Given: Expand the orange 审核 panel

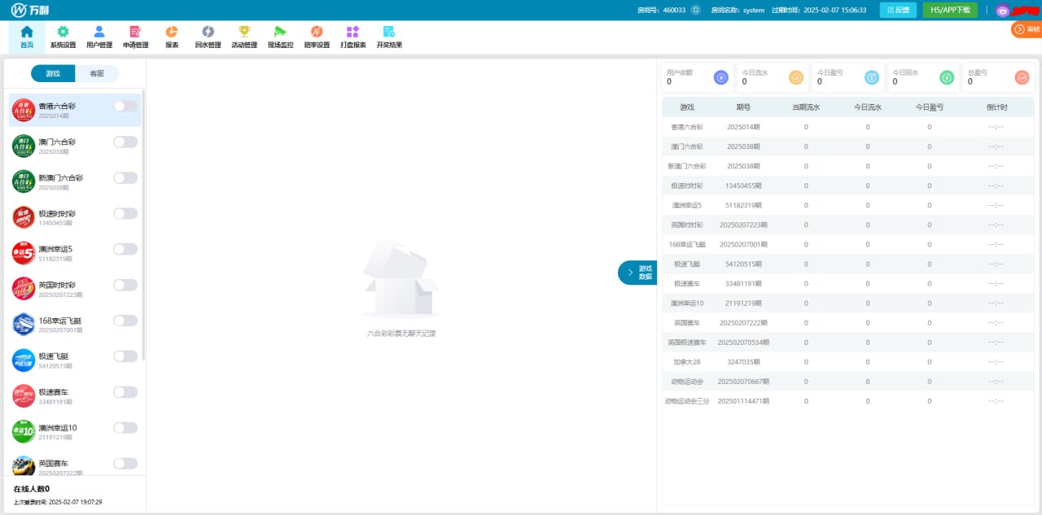Looking at the screenshot, I should pos(1027,29).
